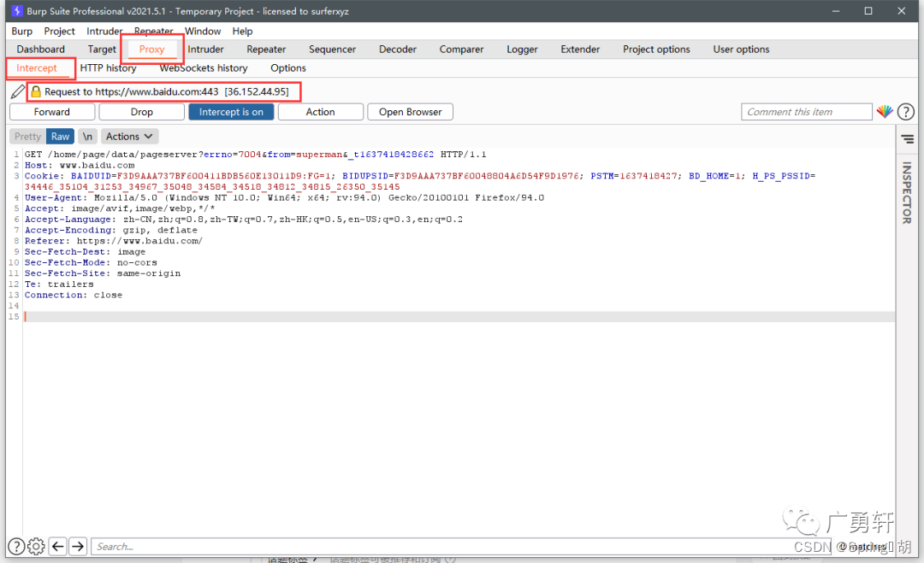Image resolution: width=924 pixels, height=563 pixels.
Task: Open the Project options tab
Action: click(x=656, y=50)
